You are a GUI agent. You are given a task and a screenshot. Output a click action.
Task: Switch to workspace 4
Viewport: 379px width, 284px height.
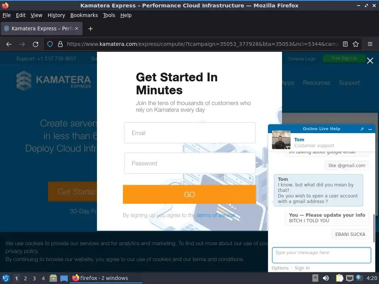[x=43, y=278]
